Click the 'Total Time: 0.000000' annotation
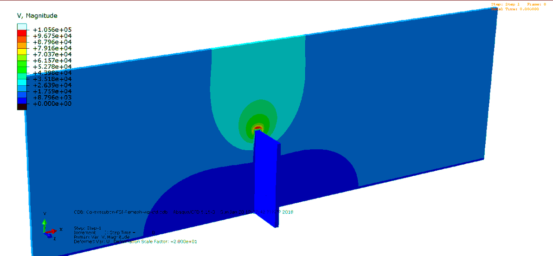The image size is (553, 256). coord(515,9)
